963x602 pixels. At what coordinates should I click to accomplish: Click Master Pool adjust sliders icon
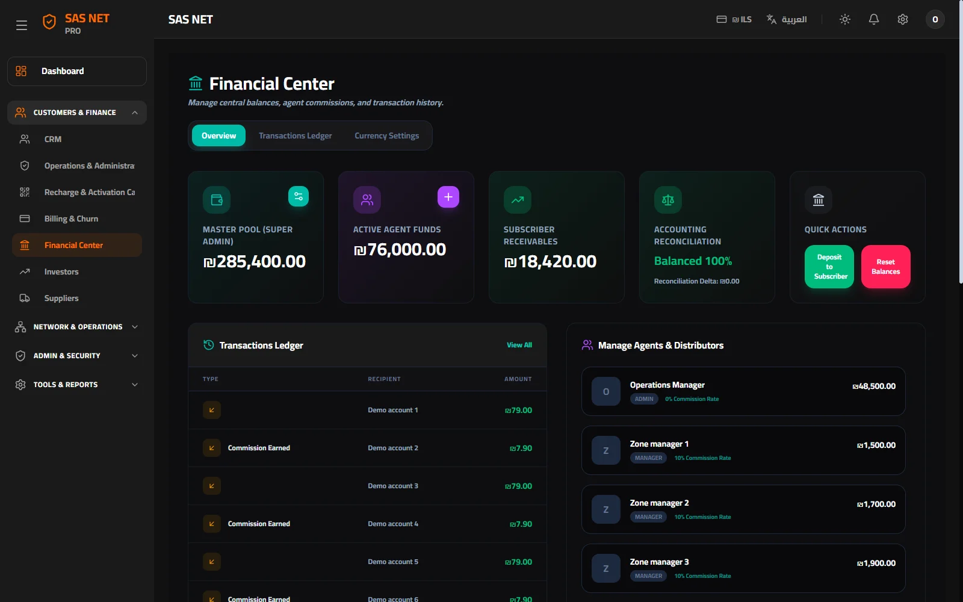pyautogui.click(x=299, y=196)
